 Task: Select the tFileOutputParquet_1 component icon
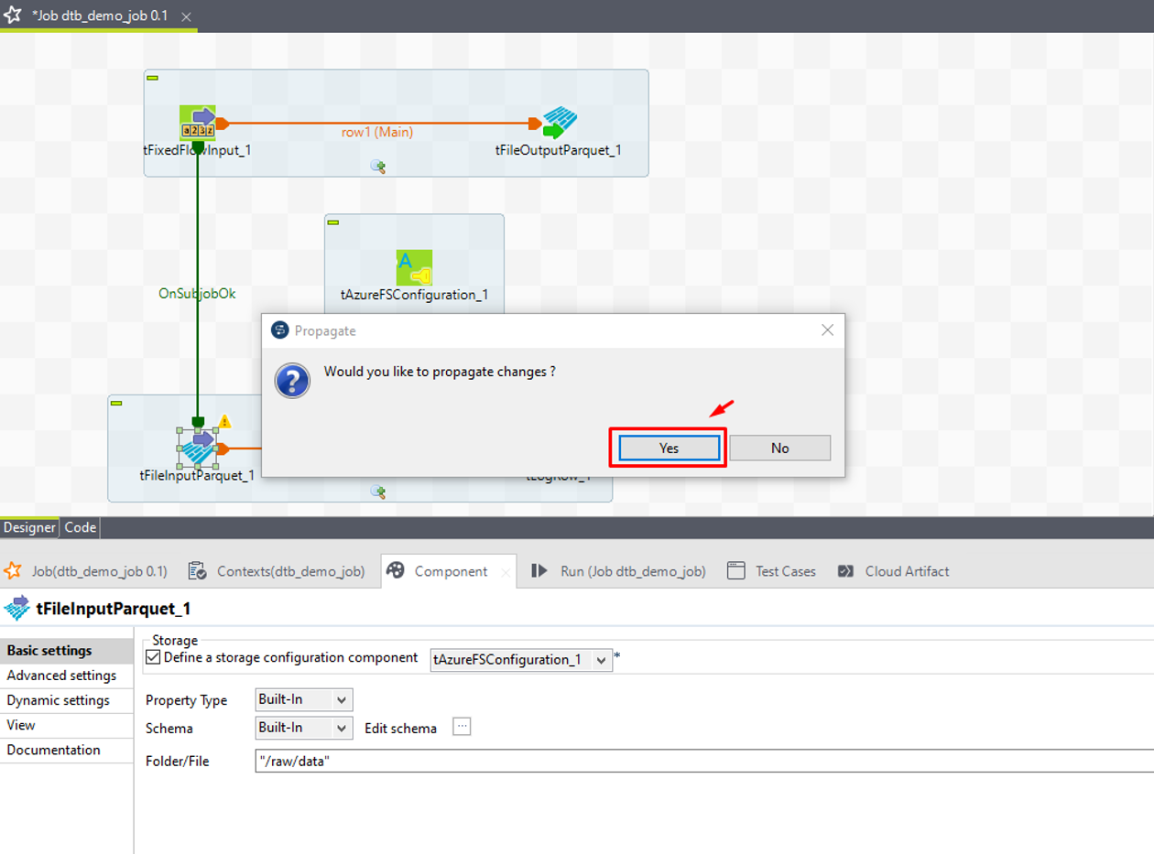[x=560, y=124]
